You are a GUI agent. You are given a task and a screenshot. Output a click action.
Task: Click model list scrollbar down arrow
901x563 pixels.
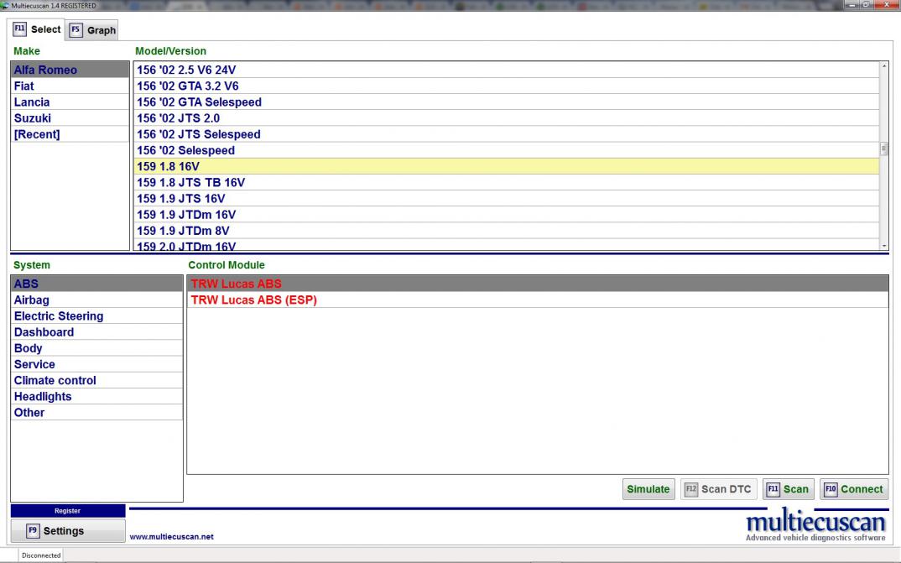coord(883,245)
